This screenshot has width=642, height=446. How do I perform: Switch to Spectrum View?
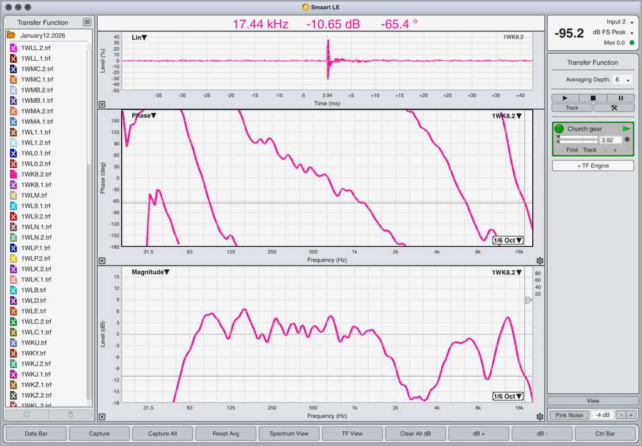click(288, 433)
